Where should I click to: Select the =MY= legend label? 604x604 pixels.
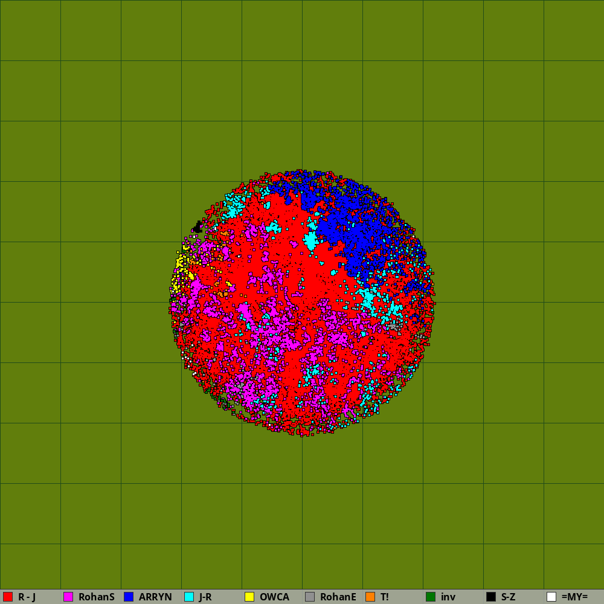click(x=575, y=597)
